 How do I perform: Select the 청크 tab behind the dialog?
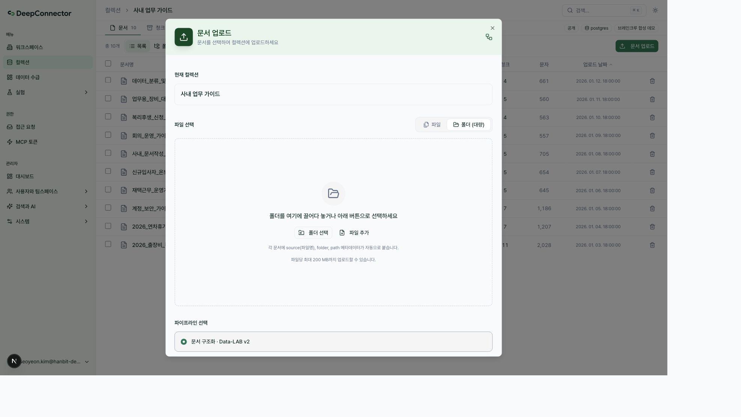click(x=156, y=28)
